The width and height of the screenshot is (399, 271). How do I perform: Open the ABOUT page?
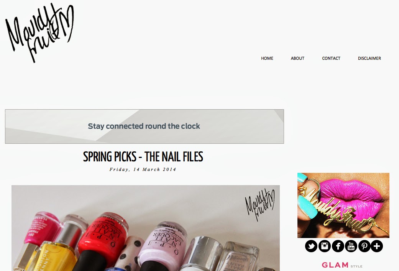pos(297,58)
